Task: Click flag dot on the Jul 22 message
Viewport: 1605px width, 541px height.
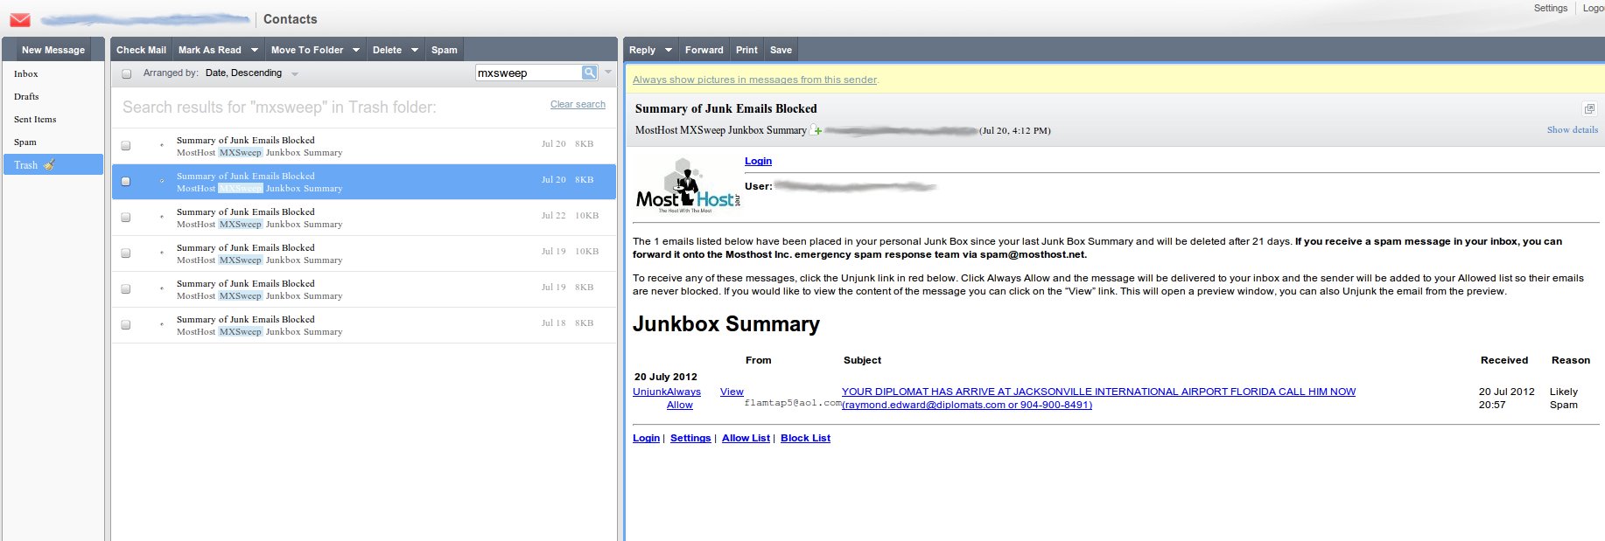Action: click(x=162, y=217)
